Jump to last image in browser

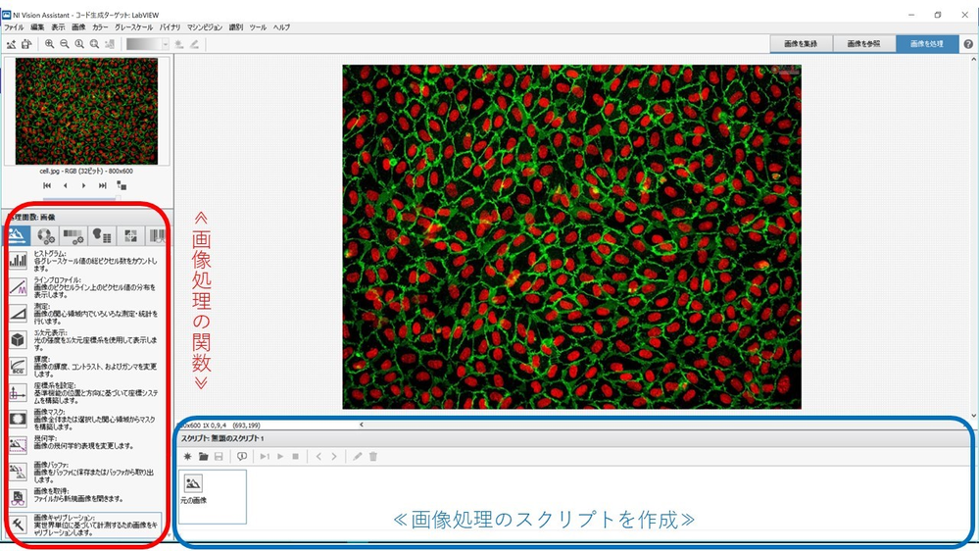102,185
